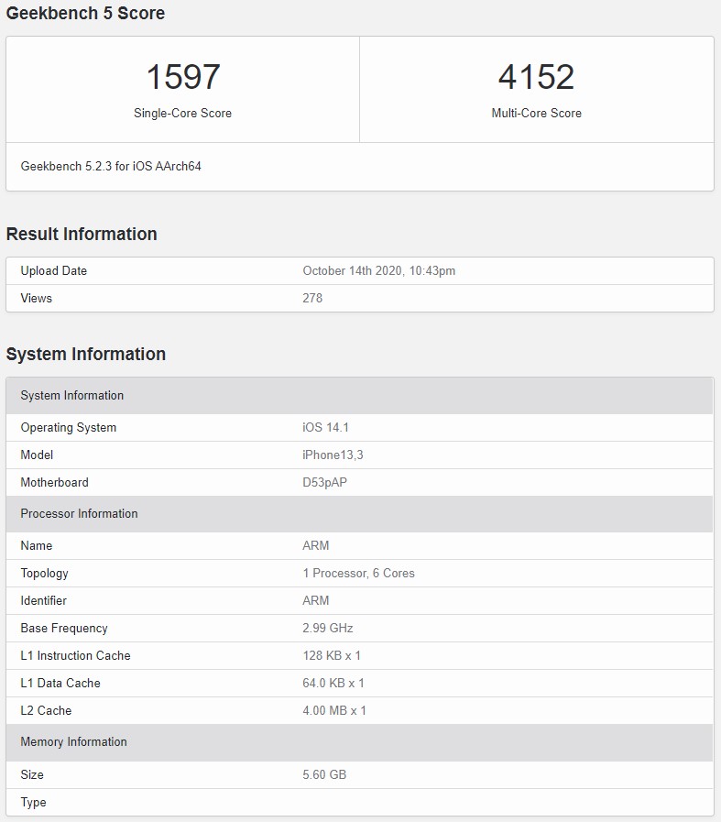
Task: Click the Topology label
Action: coord(44,574)
